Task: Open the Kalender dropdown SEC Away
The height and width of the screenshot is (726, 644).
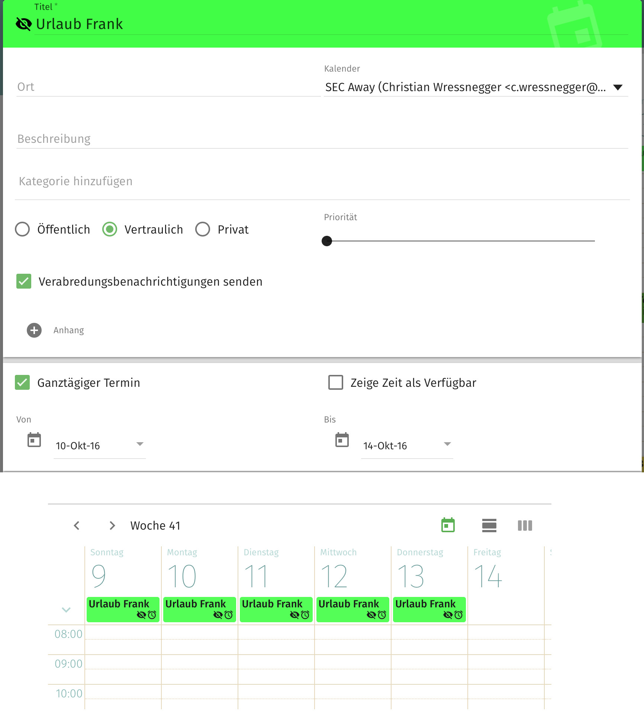Action: 475,87
